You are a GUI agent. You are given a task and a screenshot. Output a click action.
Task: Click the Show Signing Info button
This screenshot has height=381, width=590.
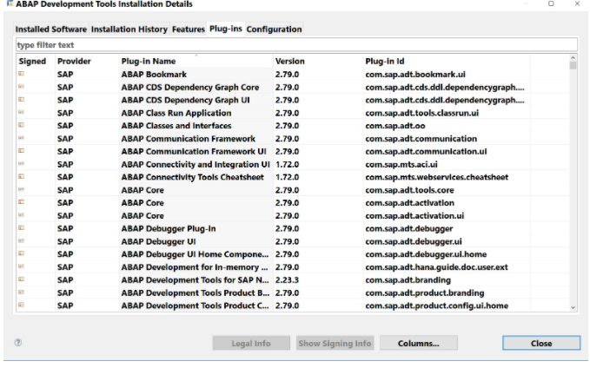pyautogui.click(x=335, y=343)
